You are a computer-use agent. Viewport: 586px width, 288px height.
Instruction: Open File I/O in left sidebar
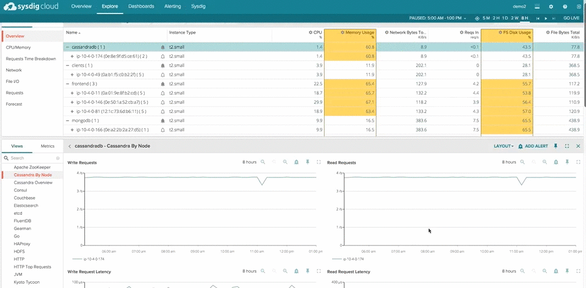tap(12, 81)
